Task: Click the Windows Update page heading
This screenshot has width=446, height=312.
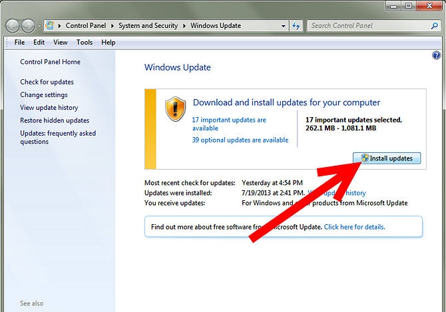Action: click(178, 67)
